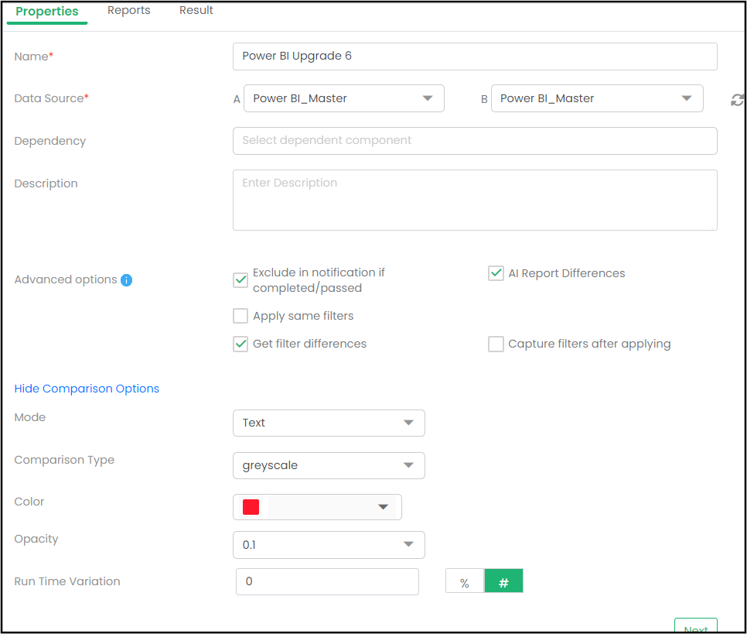Open the Result tab
Image resolution: width=747 pixels, height=634 pixels.
click(196, 11)
